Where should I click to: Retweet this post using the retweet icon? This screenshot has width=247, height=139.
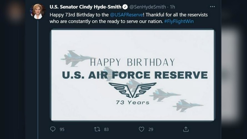(97, 129)
